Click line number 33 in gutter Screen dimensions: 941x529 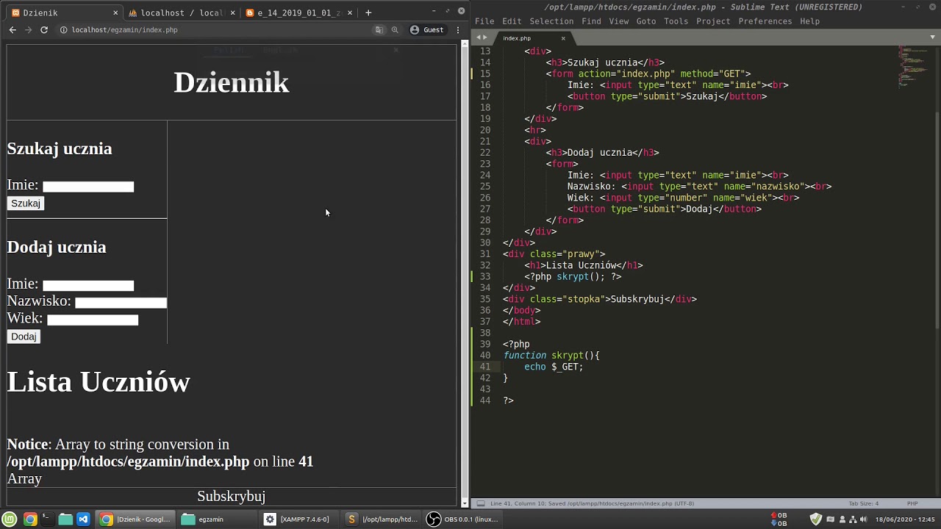[485, 277]
